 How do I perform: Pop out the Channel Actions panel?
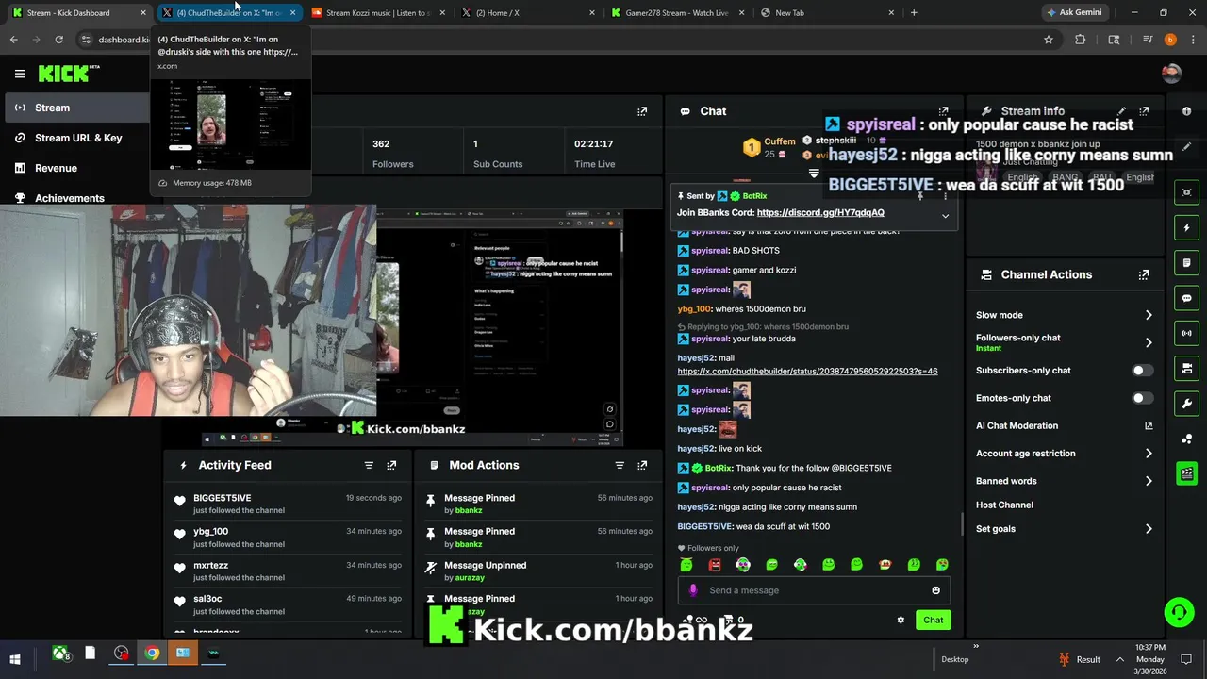coord(1144,275)
